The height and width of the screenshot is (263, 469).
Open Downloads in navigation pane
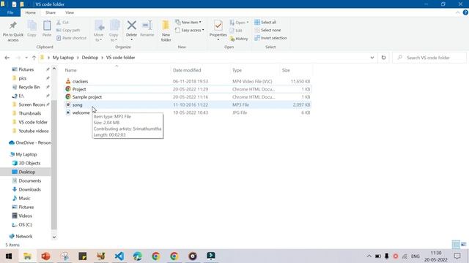[29, 189]
